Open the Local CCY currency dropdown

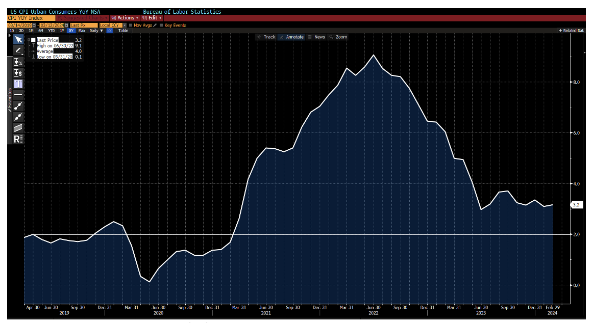coord(112,25)
